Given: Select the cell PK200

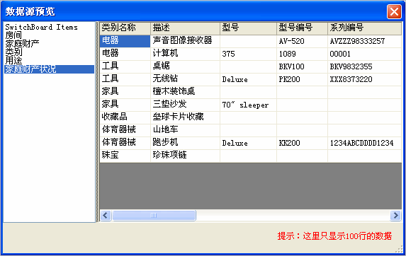Looking at the screenshot, I should tap(302, 79).
